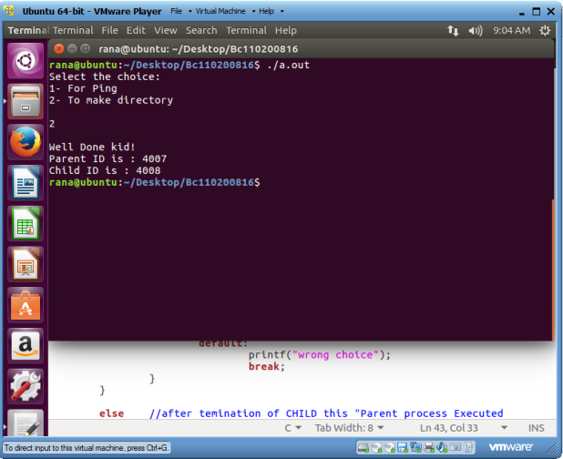The width and height of the screenshot is (563, 459).
Task: Click CD/DVD drive icon beside floppy icon
Action: click(x=390, y=447)
